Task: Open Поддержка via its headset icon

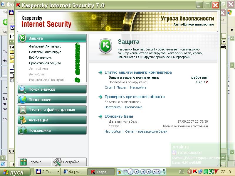Action: pyautogui.click(x=22, y=131)
